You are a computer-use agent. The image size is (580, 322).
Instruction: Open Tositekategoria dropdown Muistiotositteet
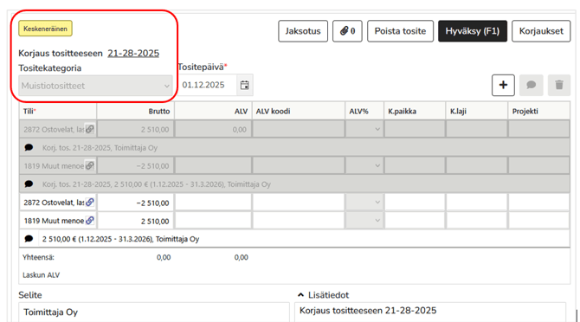95,86
